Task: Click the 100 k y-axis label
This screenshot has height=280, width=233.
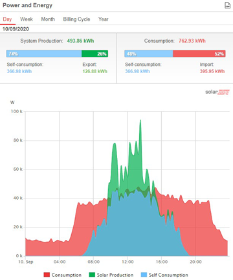Action: click(x=17, y=111)
